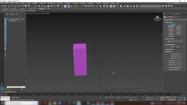Activate the Select and Place tool
The height and width of the screenshot is (105, 187).
tap(48, 6)
